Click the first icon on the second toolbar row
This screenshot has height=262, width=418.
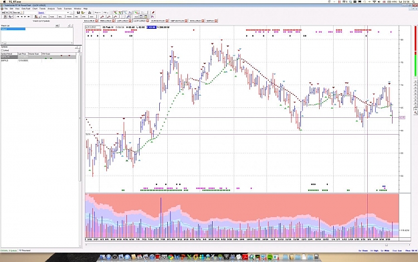click(5, 17)
